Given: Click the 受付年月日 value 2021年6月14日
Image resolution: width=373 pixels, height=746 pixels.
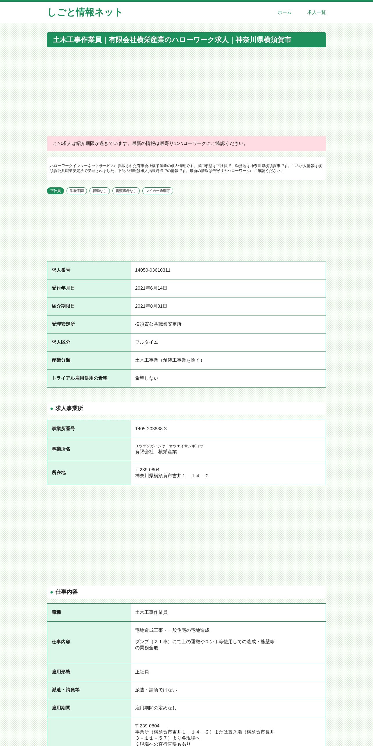Looking at the screenshot, I should tap(151, 288).
